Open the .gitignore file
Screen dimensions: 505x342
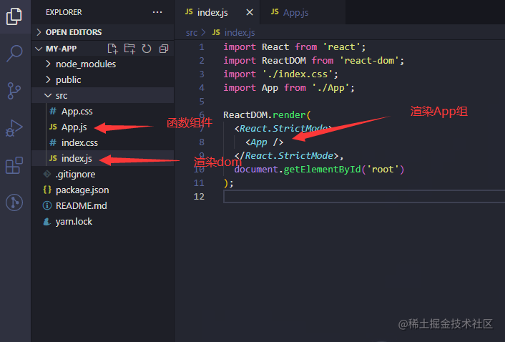102,175
